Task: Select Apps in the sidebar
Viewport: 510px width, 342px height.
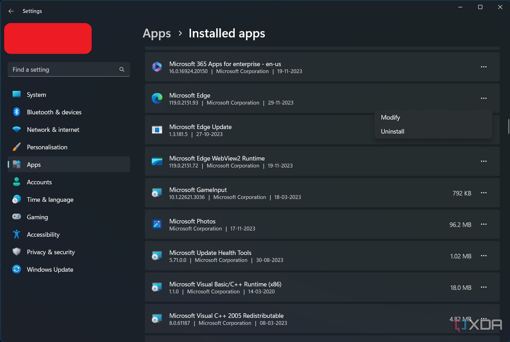Action: 69,165
